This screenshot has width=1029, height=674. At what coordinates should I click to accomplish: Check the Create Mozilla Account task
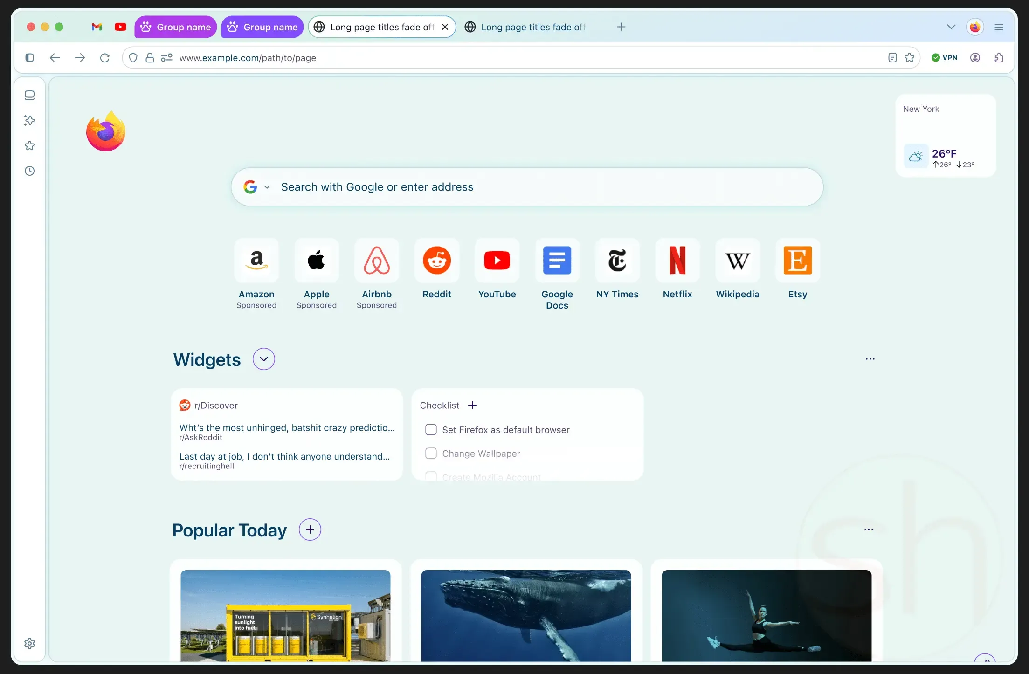pos(430,475)
